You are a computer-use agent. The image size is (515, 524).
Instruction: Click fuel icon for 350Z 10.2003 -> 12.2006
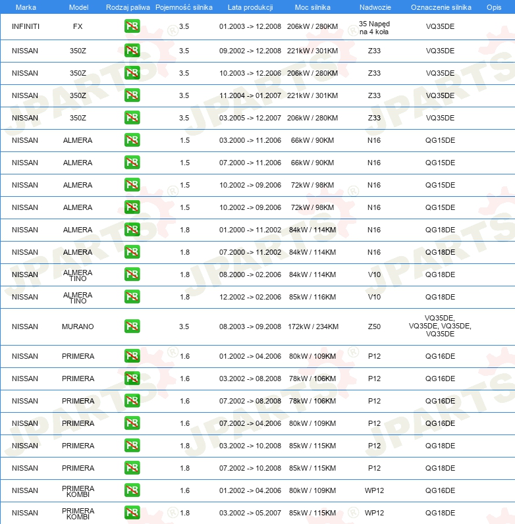tap(132, 73)
